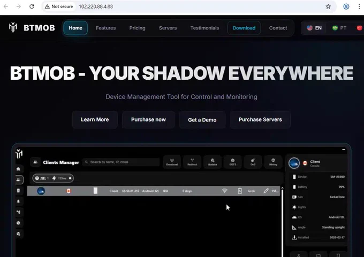Click the Client avatar in details panel
Viewport: 364px width, 257px height.
point(294,163)
